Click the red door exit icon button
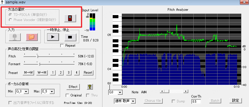 point(70,18)
